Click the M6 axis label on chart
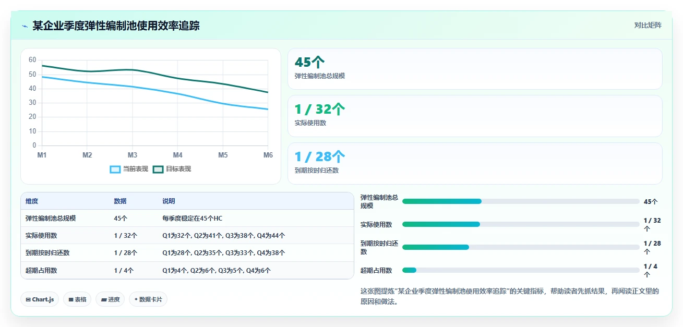The width and height of the screenshot is (683, 327). click(x=268, y=155)
